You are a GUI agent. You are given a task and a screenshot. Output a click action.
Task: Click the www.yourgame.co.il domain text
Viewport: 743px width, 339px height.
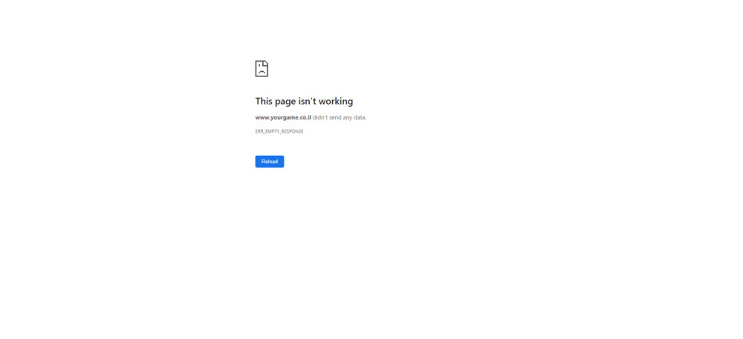[283, 117]
